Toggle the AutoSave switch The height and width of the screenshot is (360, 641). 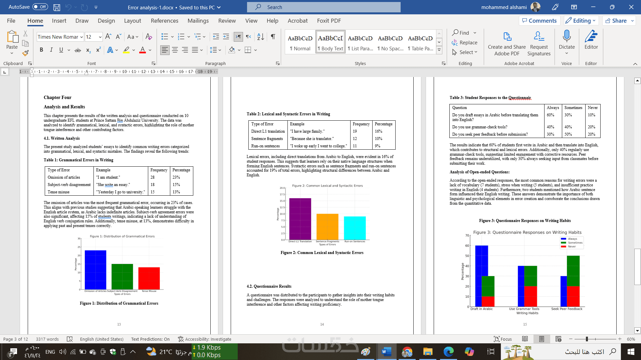coord(40,7)
